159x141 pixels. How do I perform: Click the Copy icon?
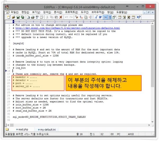coord(52,17)
